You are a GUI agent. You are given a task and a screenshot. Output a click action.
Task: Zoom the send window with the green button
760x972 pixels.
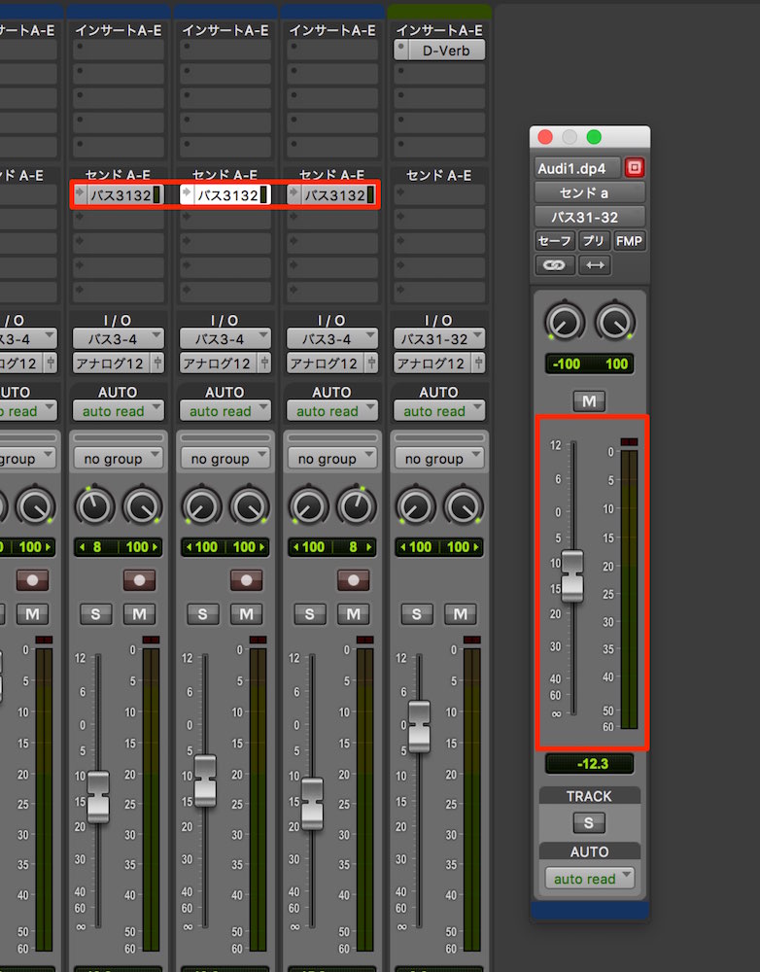[x=594, y=137]
